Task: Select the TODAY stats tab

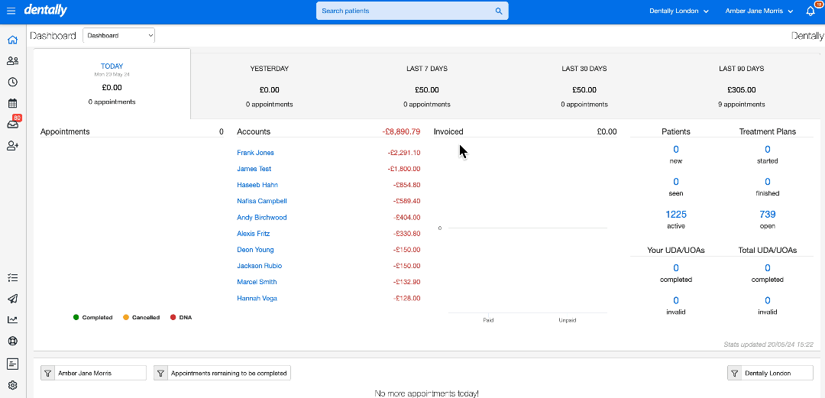Action: [112, 84]
